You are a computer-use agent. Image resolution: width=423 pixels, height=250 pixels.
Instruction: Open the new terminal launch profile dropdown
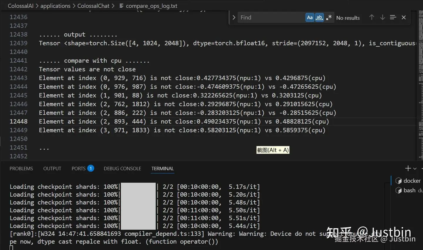click(415, 169)
